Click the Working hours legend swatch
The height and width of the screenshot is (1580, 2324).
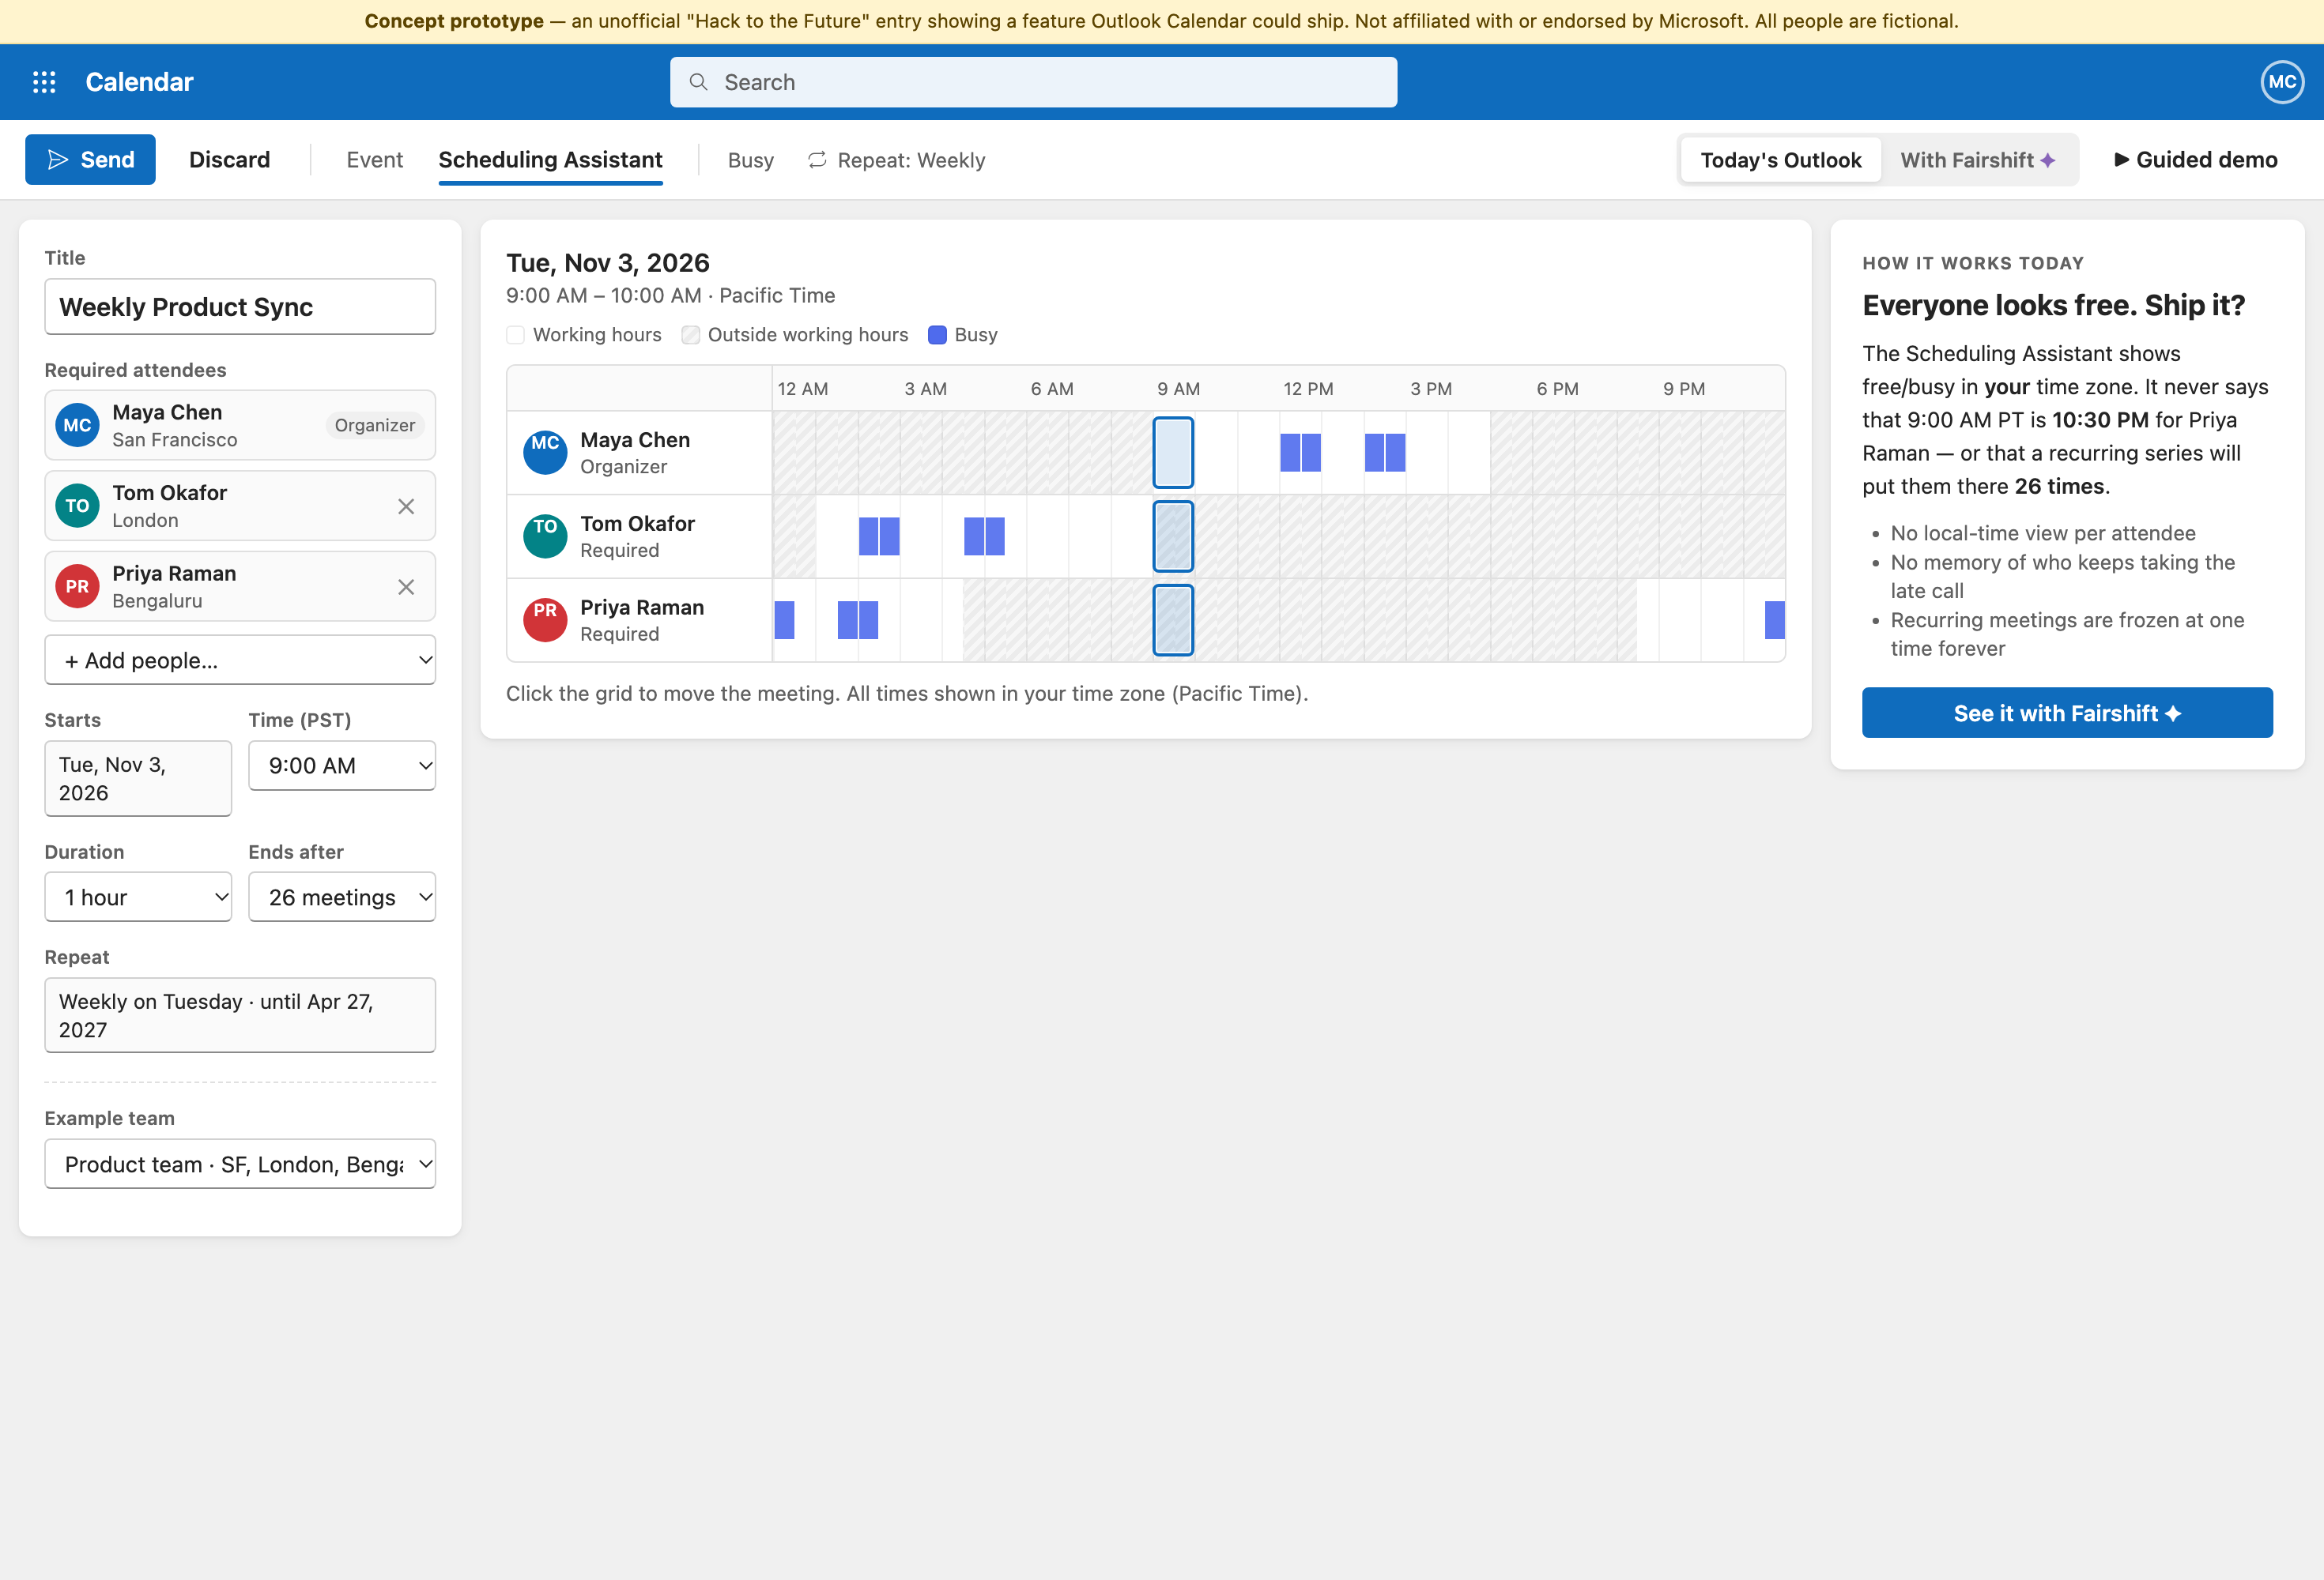tap(516, 335)
